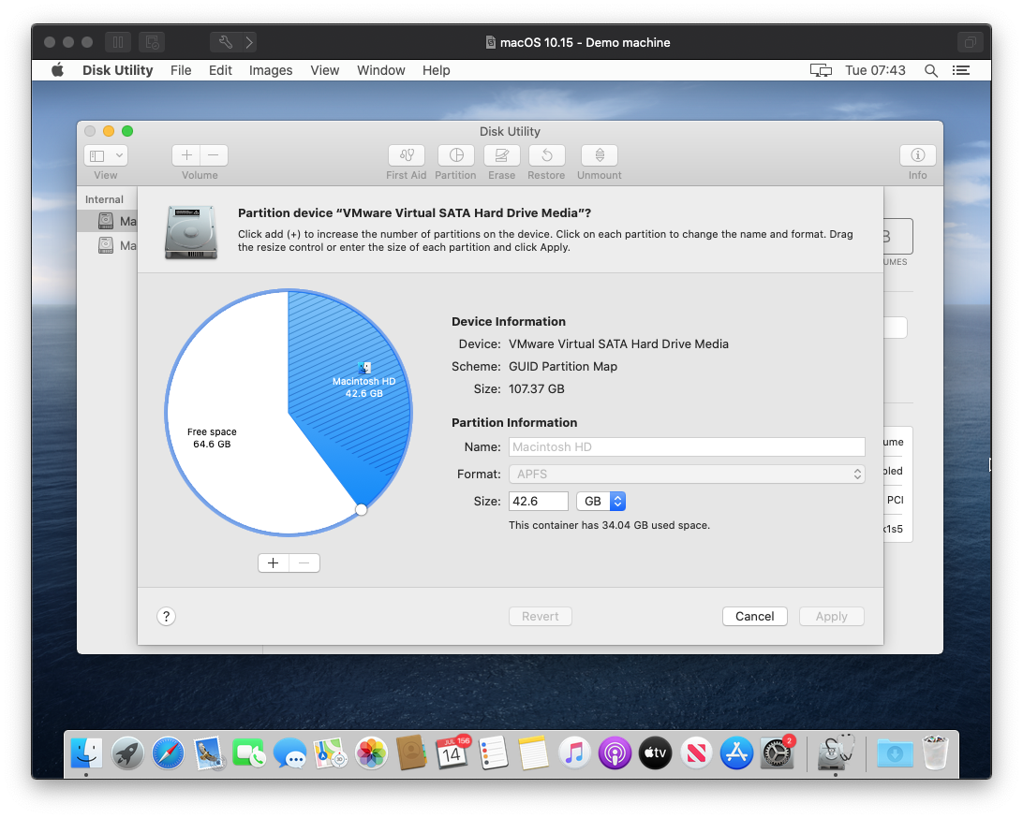This screenshot has height=818, width=1023.
Task: Open the Window menu
Action: point(381,70)
